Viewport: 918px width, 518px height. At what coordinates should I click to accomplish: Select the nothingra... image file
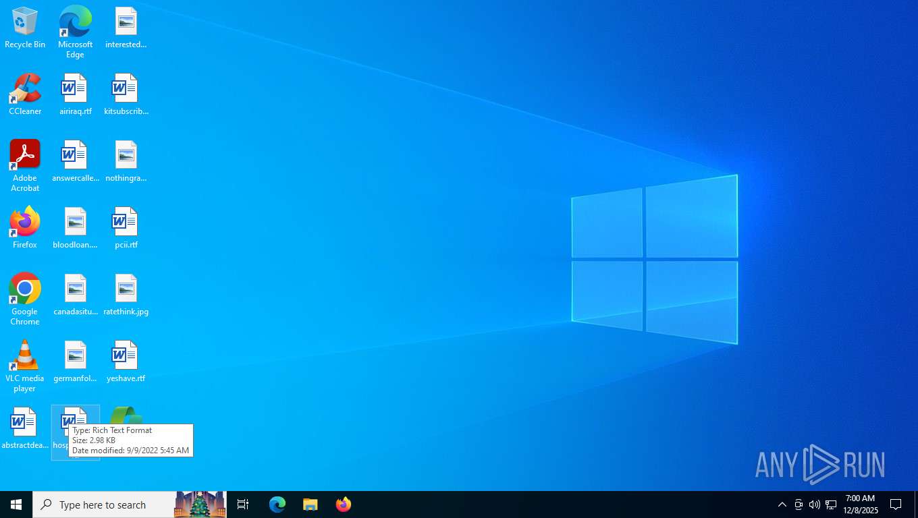point(126,161)
